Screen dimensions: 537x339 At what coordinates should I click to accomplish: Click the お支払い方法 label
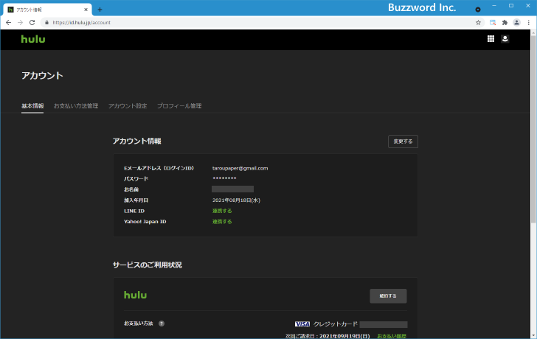tap(139, 324)
